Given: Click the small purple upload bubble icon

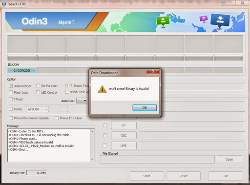Looking at the screenshot, I should click(204, 19).
